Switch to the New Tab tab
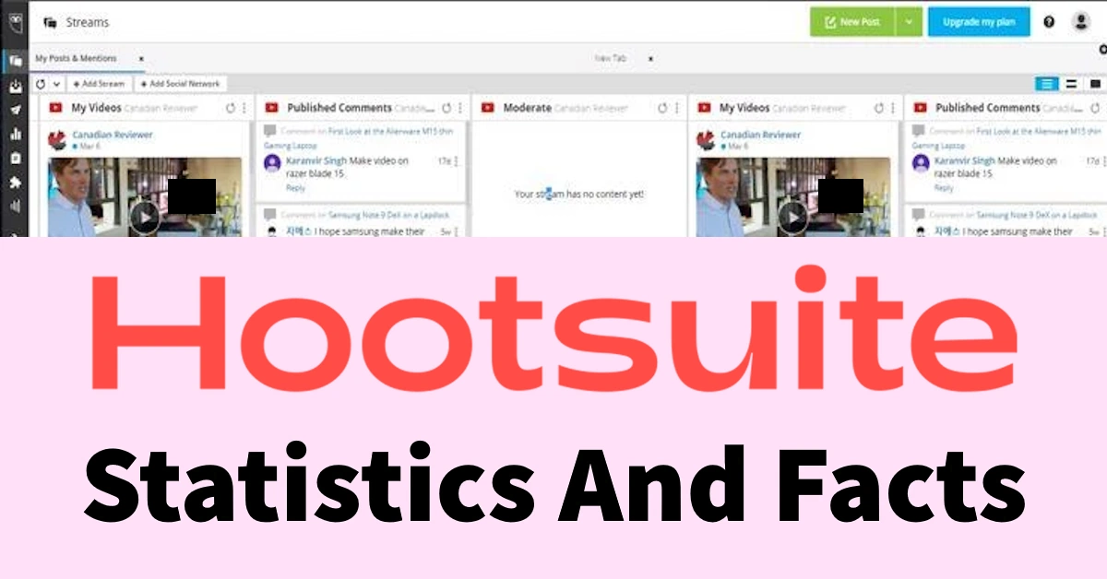The height and width of the screenshot is (579, 1107). pyautogui.click(x=610, y=58)
